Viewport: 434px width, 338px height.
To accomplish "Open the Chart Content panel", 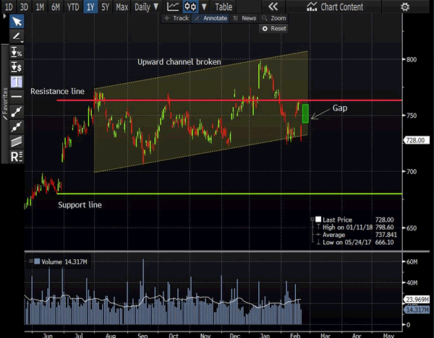I will [x=335, y=6].
